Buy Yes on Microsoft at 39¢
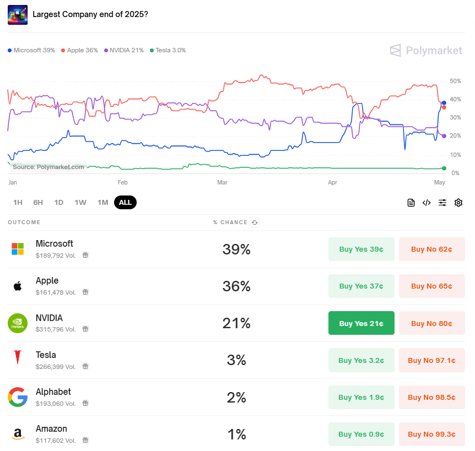Screen dimensions: 475x451 (x=361, y=249)
